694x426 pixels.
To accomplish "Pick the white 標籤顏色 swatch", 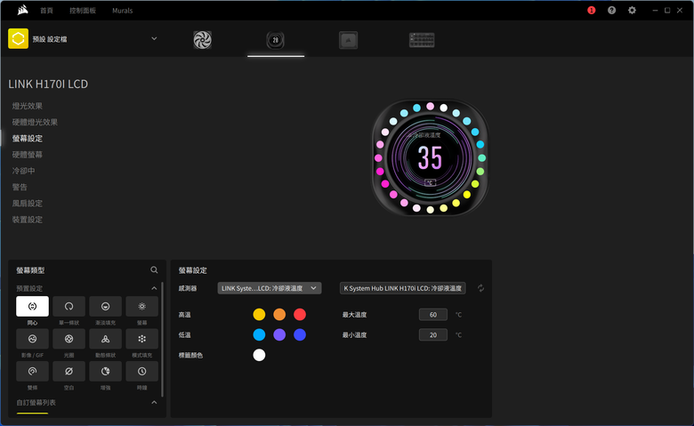I will [x=259, y=355].
